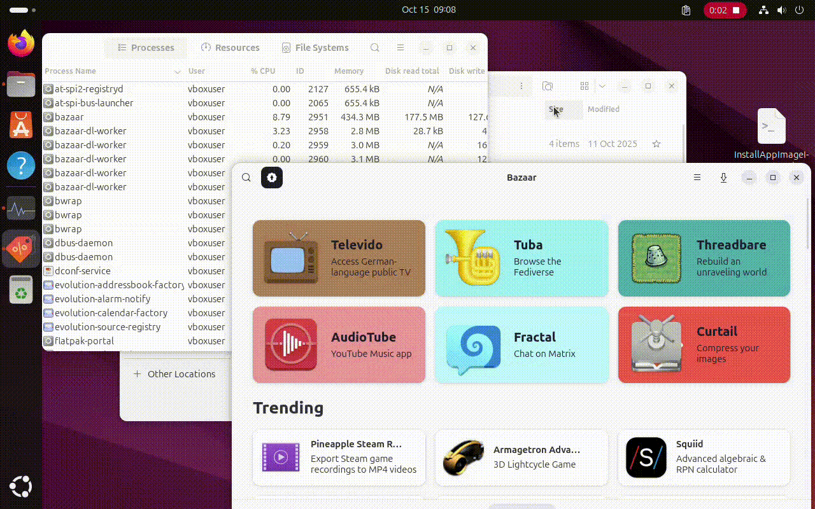Switch to the Resources tab
The height and width of the screenshot is (509, 815).
point(230,48)
